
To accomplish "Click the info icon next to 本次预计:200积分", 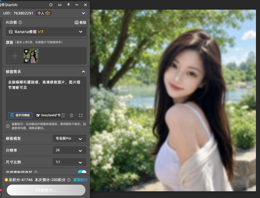I will [69, 180].
